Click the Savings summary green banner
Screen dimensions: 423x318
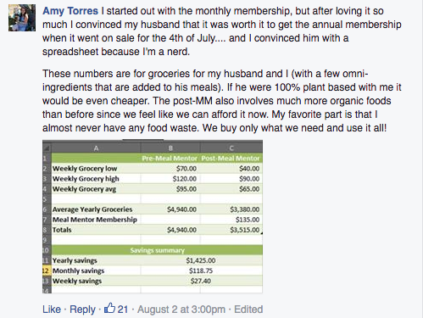tap(157, 250)
